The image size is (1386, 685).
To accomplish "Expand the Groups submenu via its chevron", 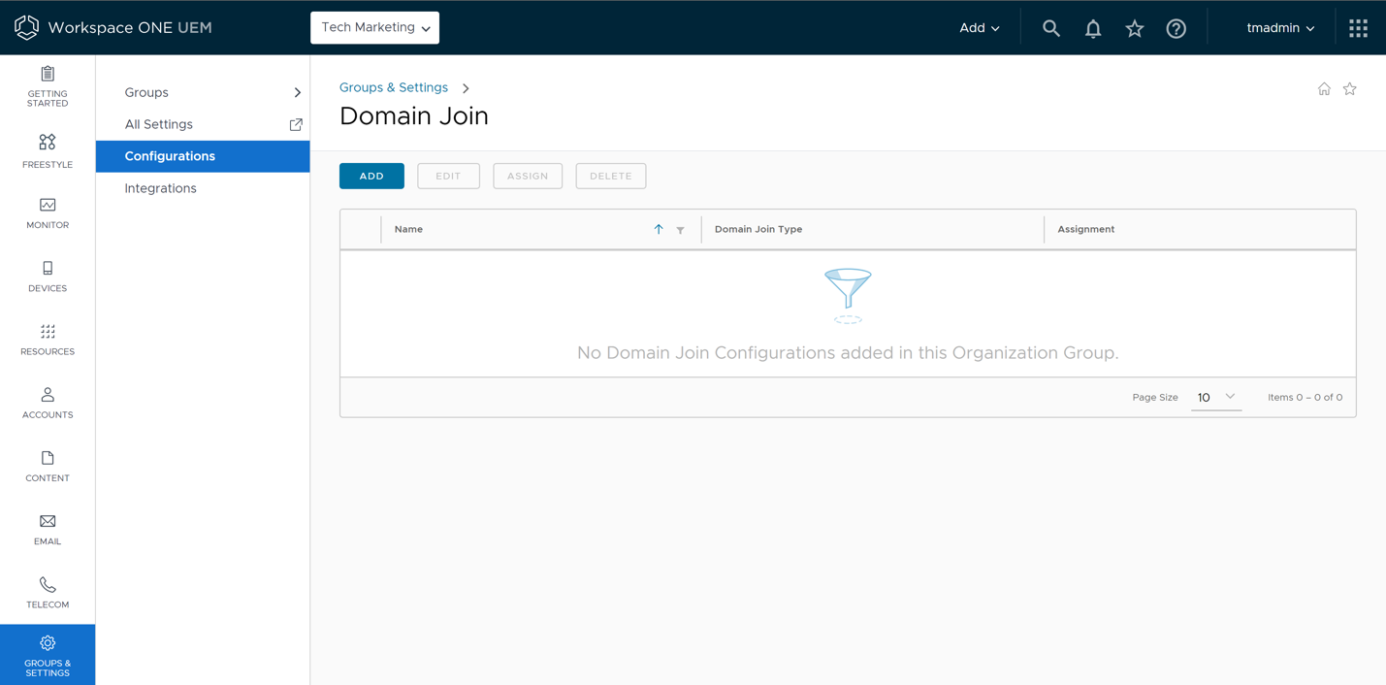I will point(297,92).
